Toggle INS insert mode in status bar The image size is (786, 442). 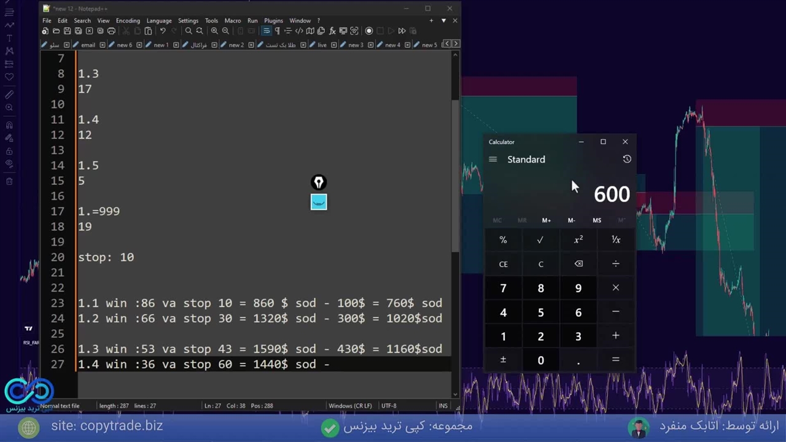[443, 406]
